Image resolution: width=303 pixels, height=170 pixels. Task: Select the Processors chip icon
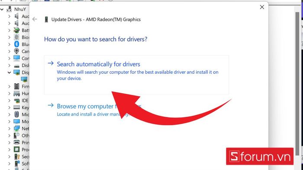click(16, 149)
